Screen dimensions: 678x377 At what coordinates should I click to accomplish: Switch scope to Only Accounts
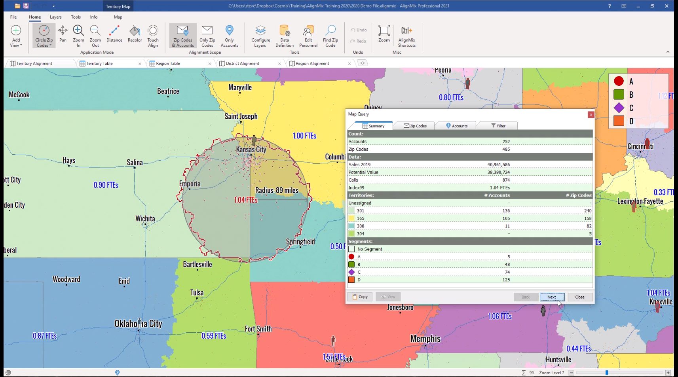click(230, 36)
